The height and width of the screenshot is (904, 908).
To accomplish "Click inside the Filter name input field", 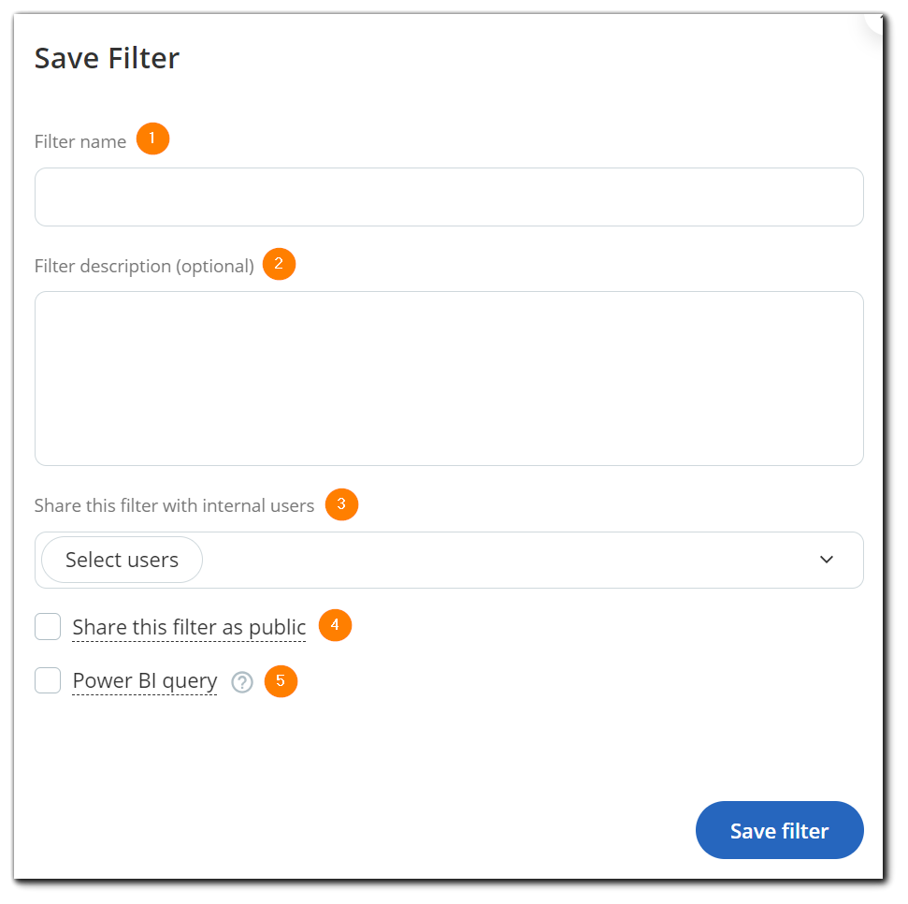I will click(x=449, y=197).
